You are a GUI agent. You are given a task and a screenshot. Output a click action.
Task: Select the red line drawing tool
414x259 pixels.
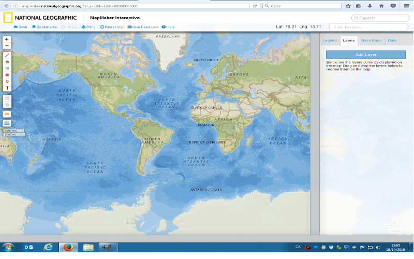pyautogui.click(x=7, y=54)
